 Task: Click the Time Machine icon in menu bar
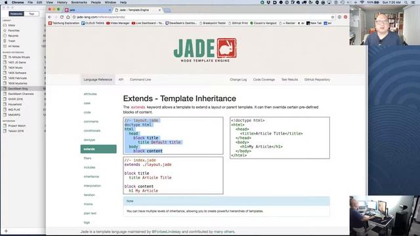[343, 3]
